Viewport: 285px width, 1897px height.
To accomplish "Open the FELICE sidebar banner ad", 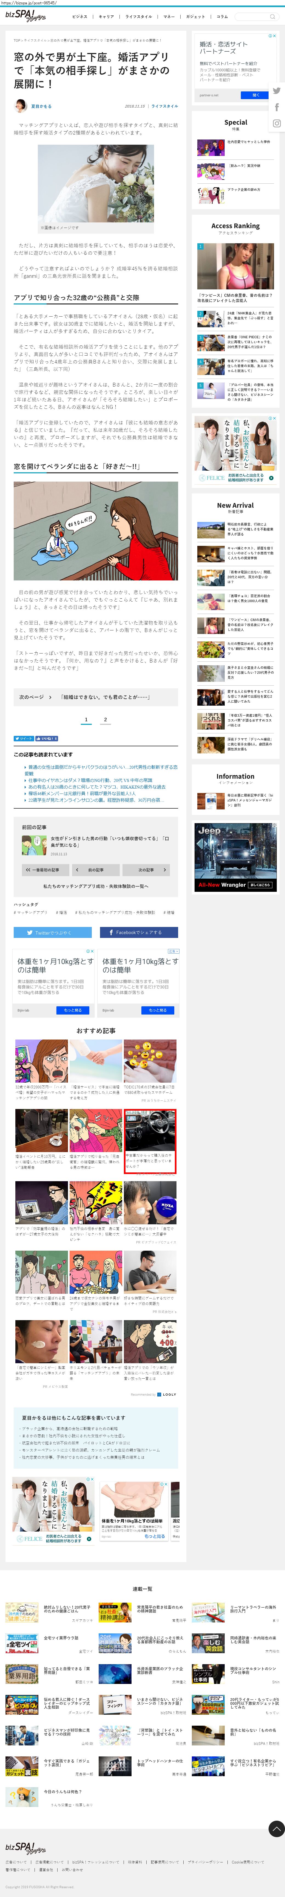I will [235, 450].
